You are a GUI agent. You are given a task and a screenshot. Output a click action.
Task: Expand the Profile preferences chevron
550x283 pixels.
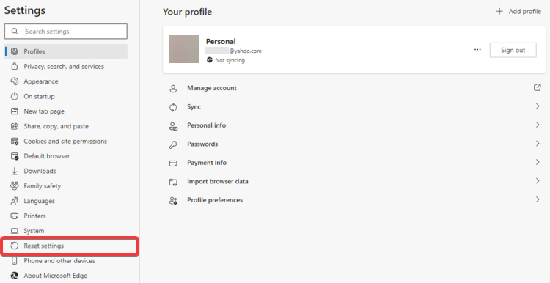click(538, 199)
